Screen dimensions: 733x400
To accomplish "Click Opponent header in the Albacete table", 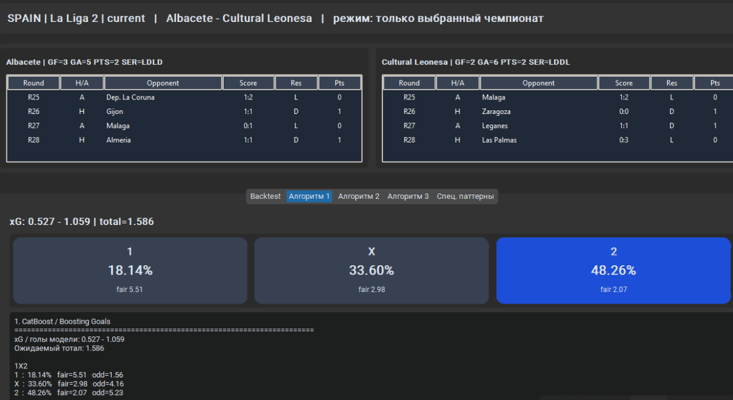I will pyautogui.click(x=163, y=83).
